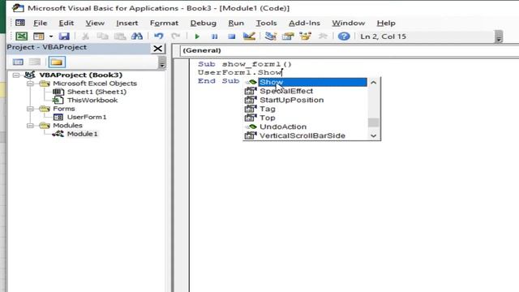Collapse the Modules folder

(x=30, y=126)
